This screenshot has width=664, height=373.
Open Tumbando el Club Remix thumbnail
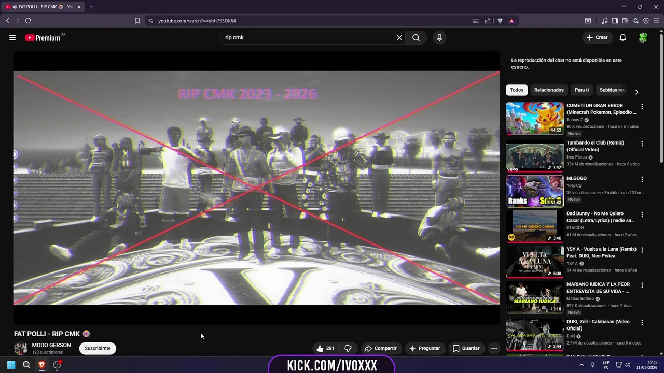pos(535,155)
